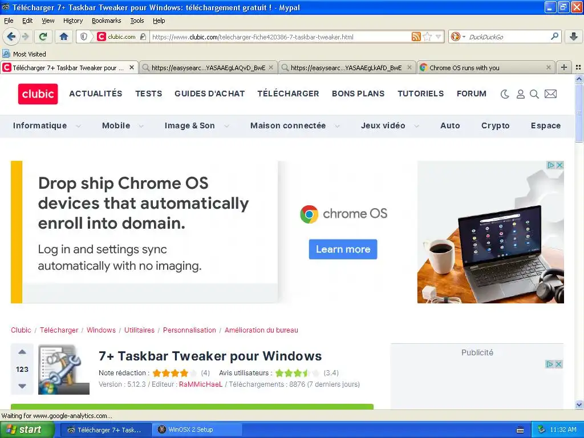Open the Bookmarks menu
The height and width of the screenshot is (438, 584).
tap(106, 21)
